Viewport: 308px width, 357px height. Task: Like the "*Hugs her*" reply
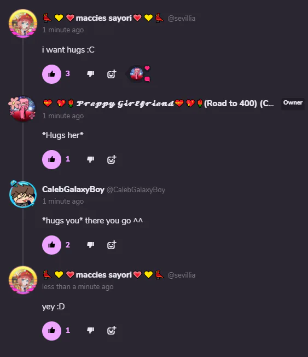(x=51, y=159)
